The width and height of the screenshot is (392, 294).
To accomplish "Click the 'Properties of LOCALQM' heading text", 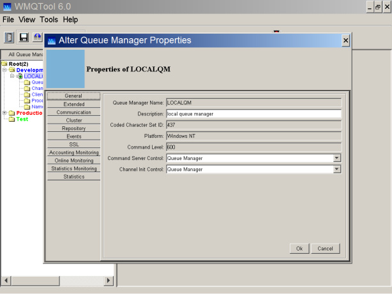I will (x=128, y=69).
